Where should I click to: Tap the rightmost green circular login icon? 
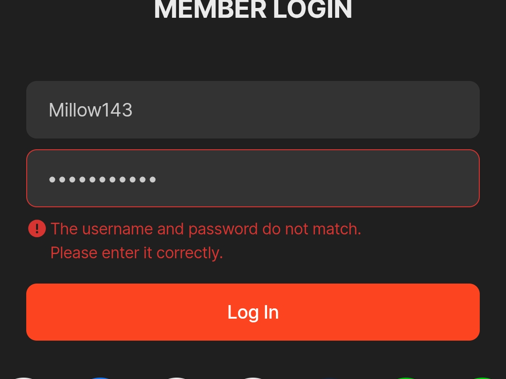[483, 377]
